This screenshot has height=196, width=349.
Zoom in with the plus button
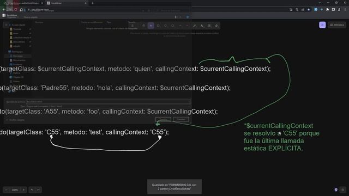[x=23, y=190]
